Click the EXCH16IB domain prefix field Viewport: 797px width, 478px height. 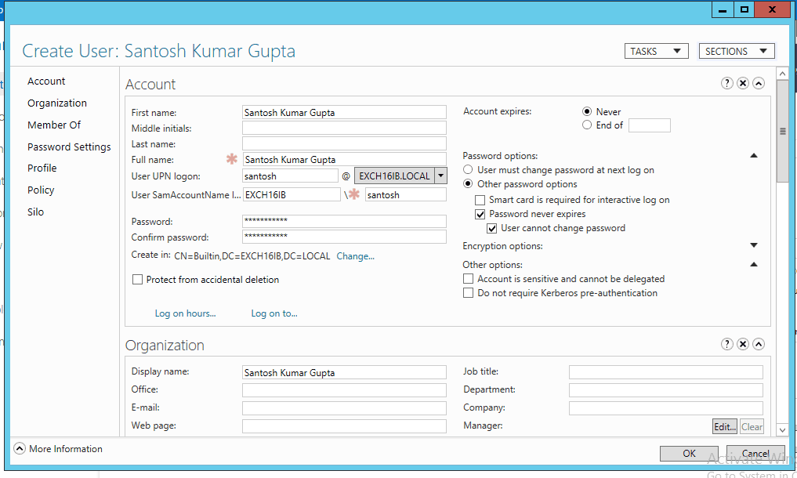(292, 195)
